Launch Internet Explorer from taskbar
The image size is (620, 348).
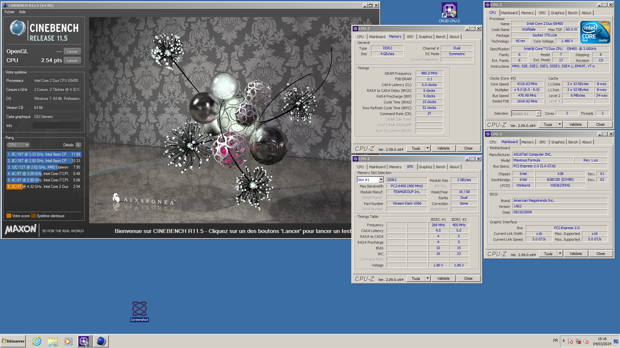click(x=37, y=341)
